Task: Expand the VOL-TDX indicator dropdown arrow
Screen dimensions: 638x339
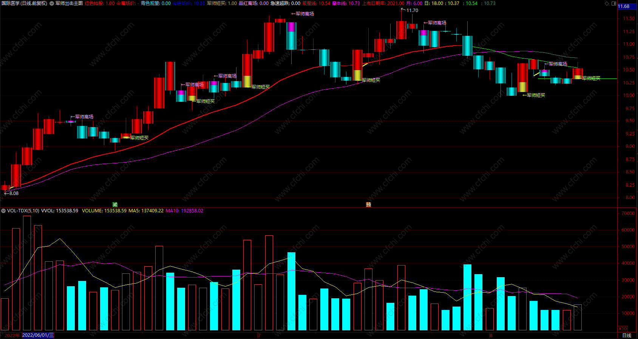Action: pyautogui.click(x=3, y=211)
